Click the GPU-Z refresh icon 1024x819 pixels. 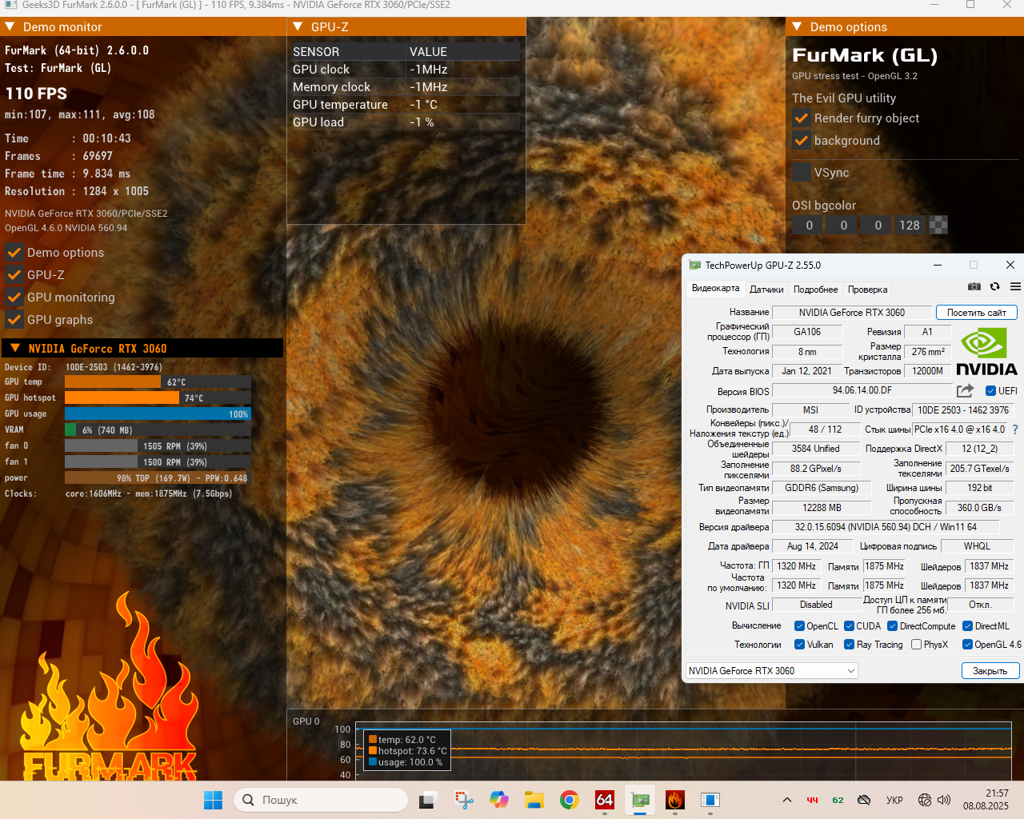click(x=994, y=286)
